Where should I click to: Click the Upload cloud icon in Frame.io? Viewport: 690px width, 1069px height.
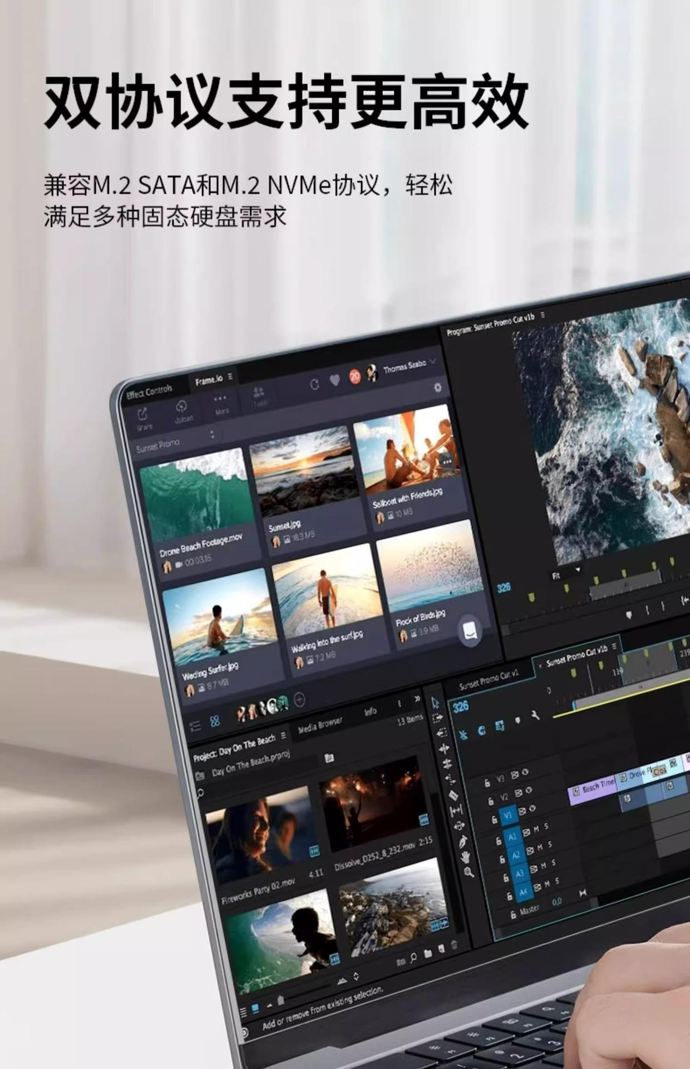pos(181,407)
